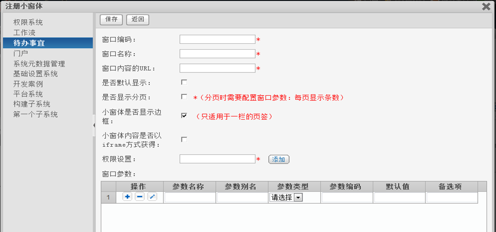Screen dimensions: 496x232
Task: Click the 参数编码 cell in row 1
Action: tap(347, 197)
